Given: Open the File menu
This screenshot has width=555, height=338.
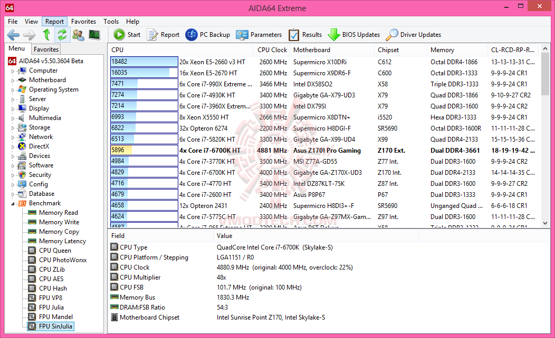Looking at the screenshot, I should pyautogui.click(x=13, y=22).
